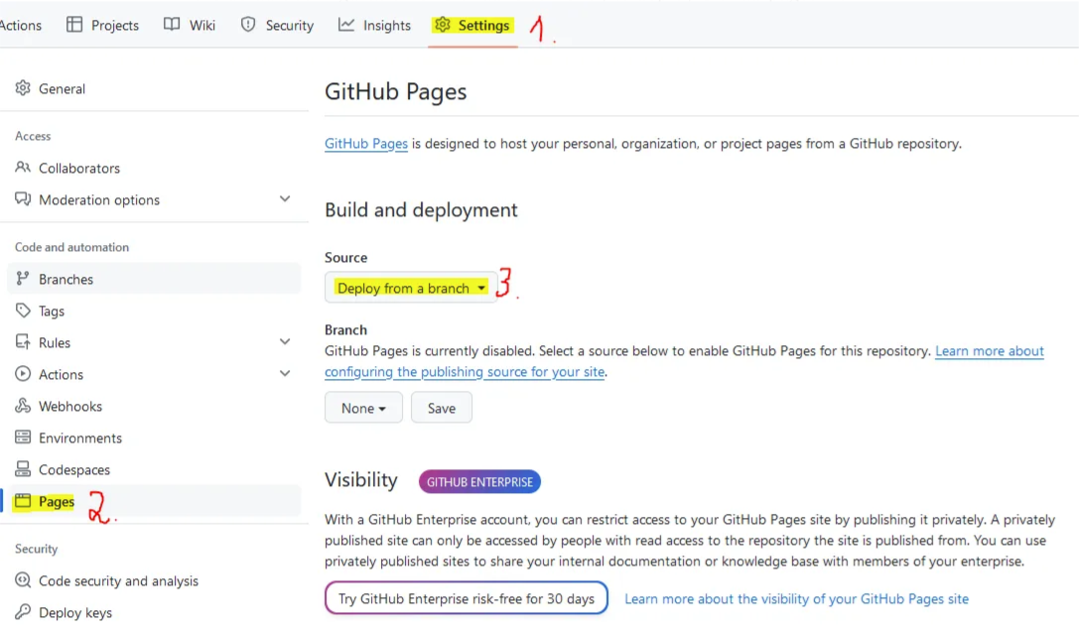Expand the Rules chevron
Image resolution: width=1079 pixels, height=628 pixels.
click(x=285, y=342)
